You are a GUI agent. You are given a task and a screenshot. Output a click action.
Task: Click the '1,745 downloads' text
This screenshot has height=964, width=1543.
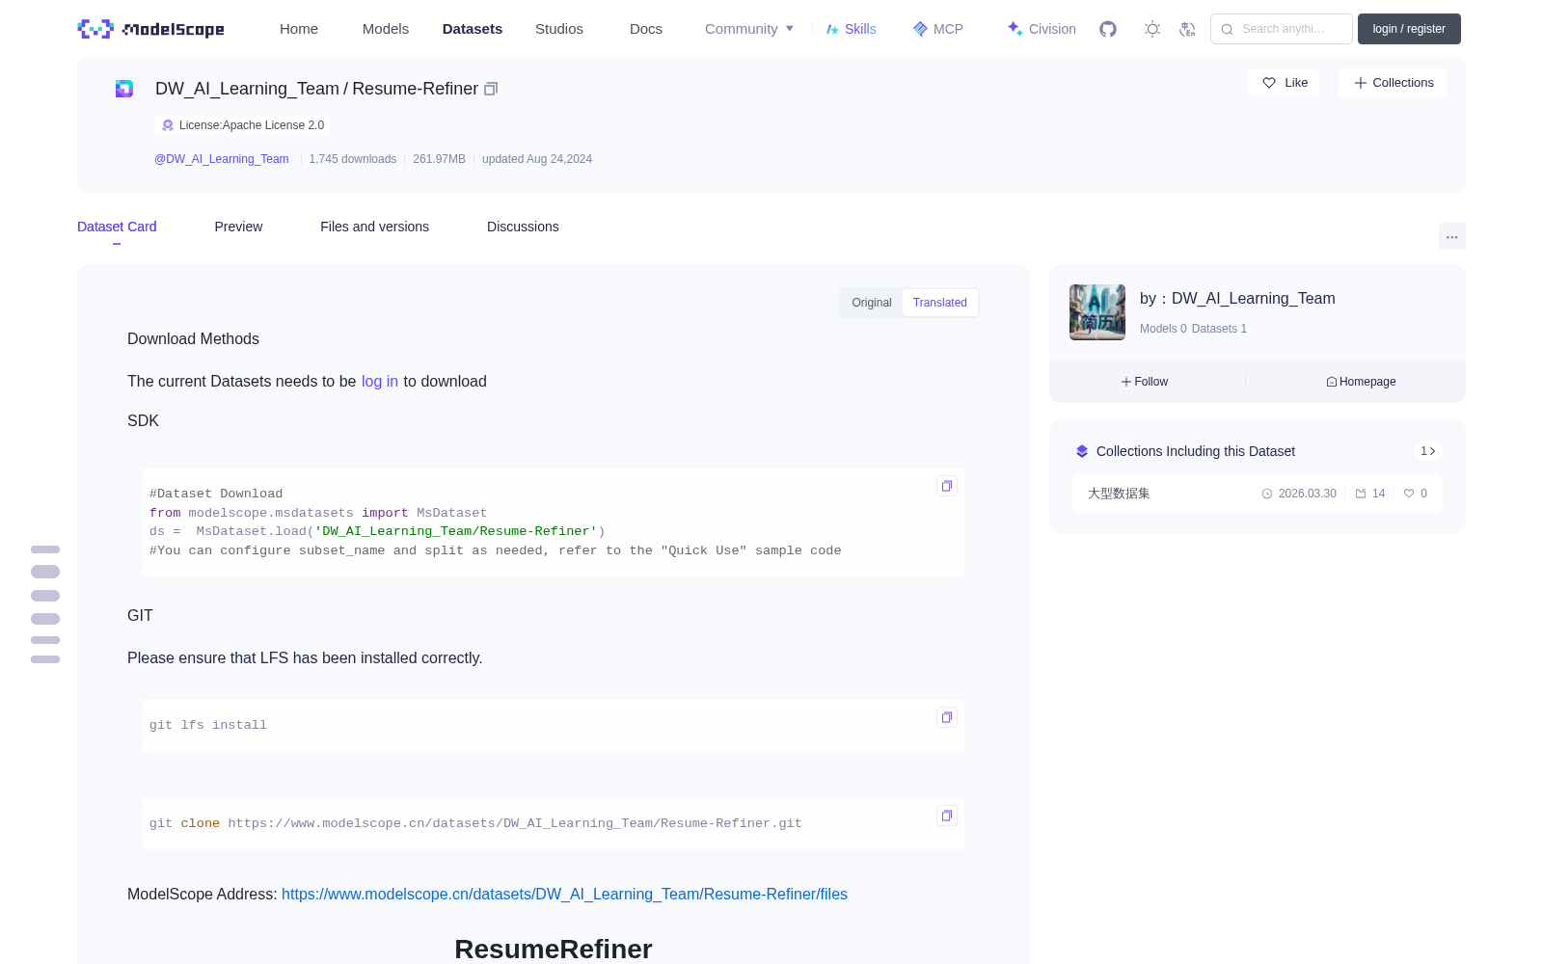(353, 159)
